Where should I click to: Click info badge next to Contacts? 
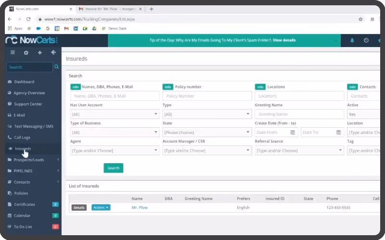352,87
